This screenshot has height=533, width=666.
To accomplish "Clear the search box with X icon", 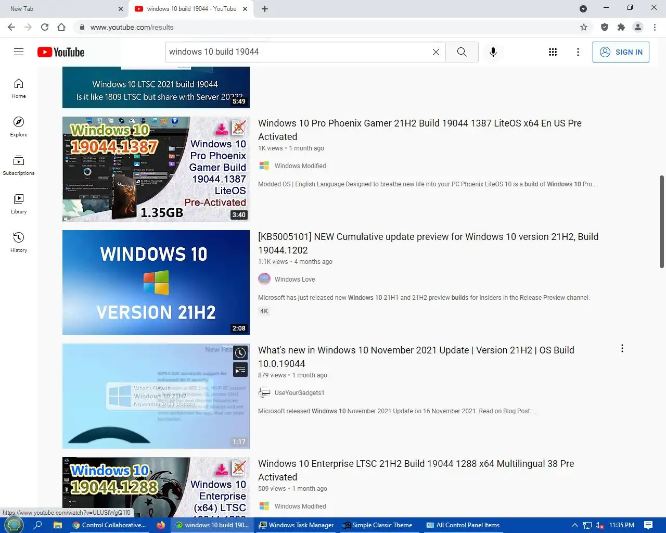I will (x=436, y=52).
